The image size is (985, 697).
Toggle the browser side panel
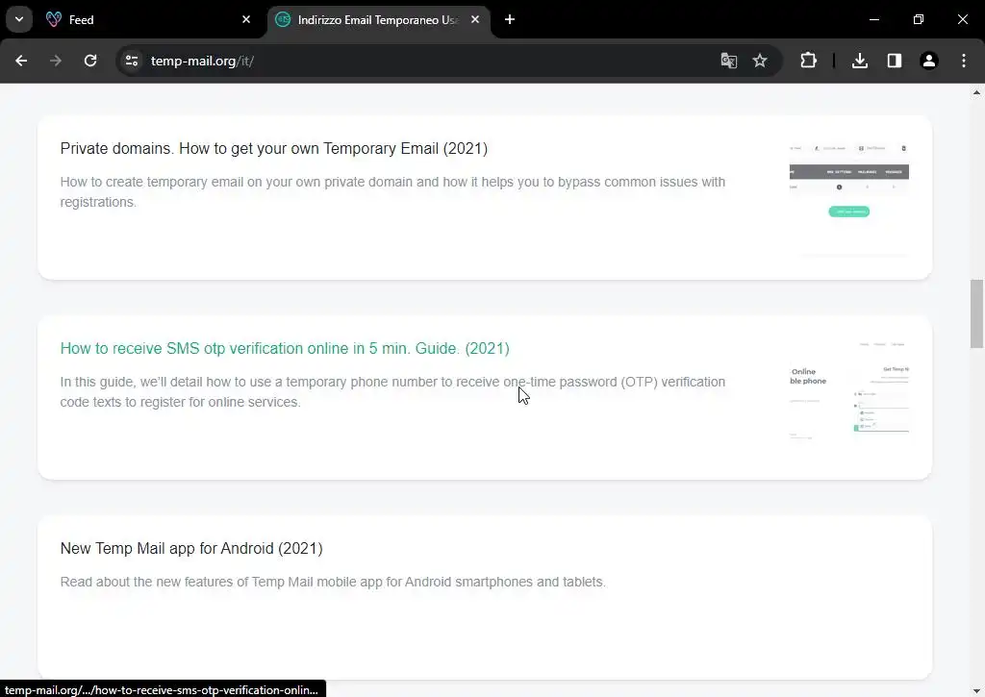tap(895, 61)
